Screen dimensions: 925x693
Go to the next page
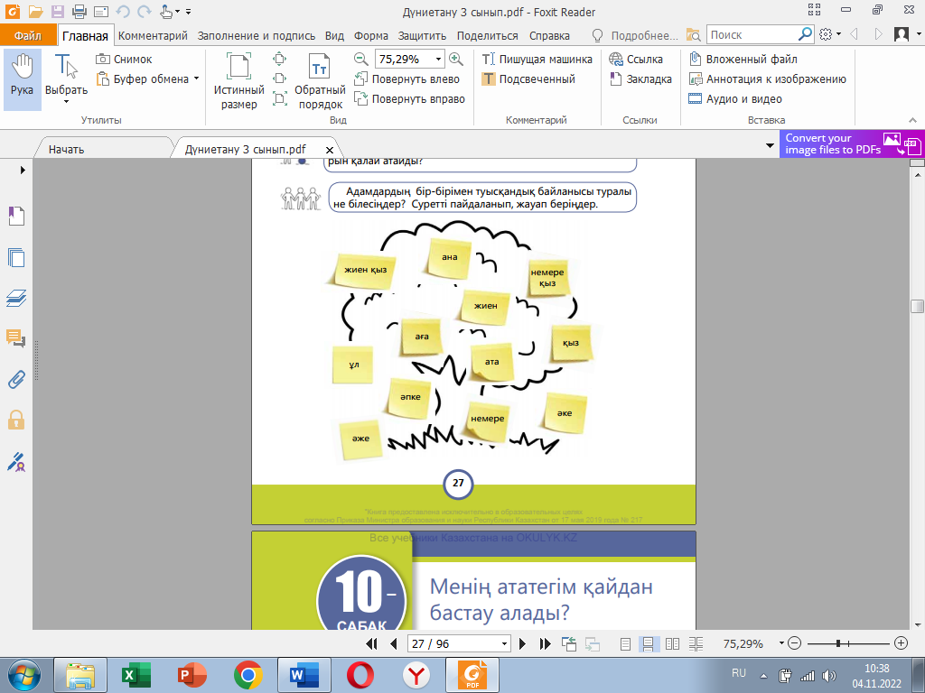point(522,643)
